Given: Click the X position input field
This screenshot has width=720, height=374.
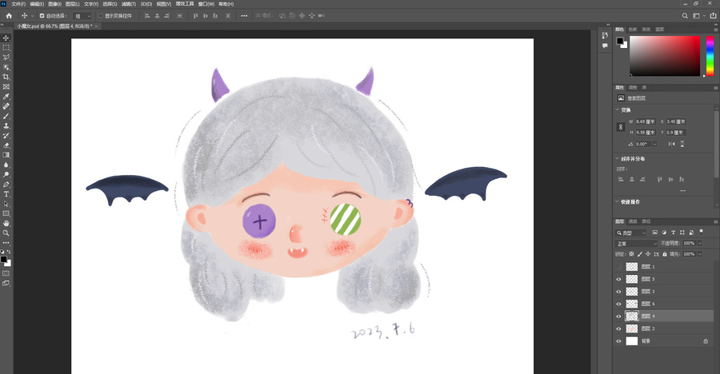Looking at the screenshot, I should (x=675, y=121).
